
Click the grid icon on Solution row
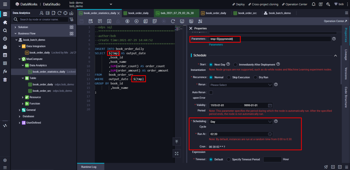71,27
